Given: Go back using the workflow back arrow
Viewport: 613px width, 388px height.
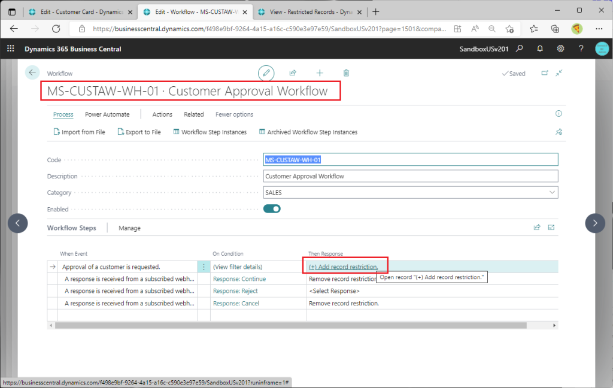Looking at the screenshot, I should [32, 73].
